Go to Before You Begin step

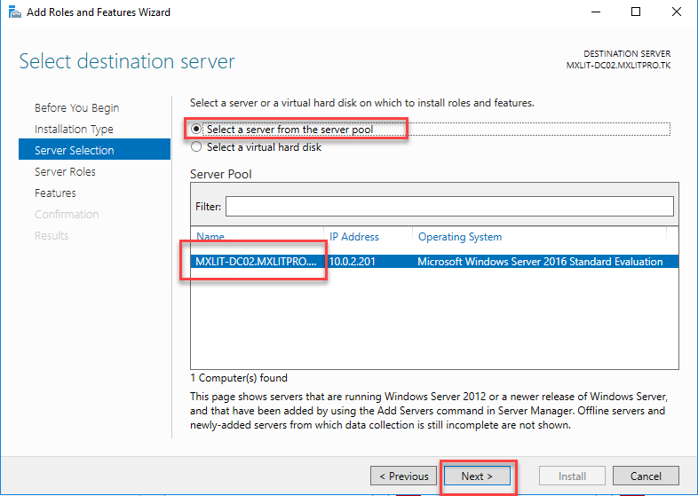(76, 108)
